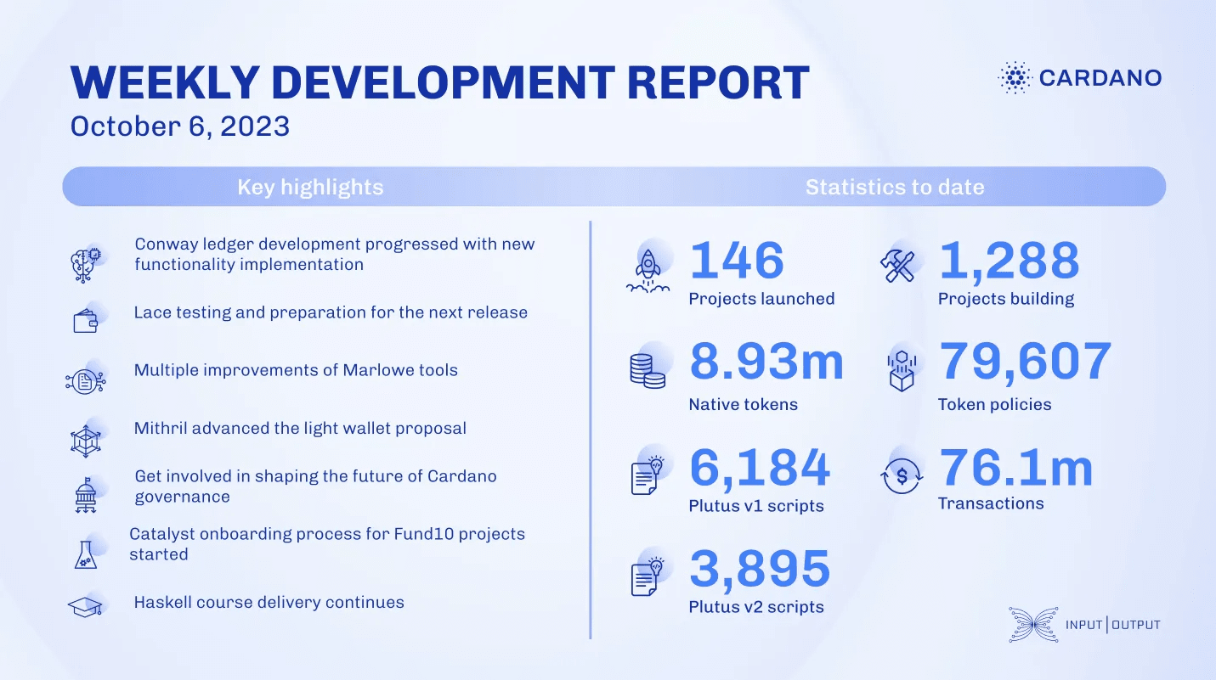Image resolution: width=1216 pixels, height=680 pixels.
Task: Click the 79,607 statistic number
Action: click(x=1026, y=362)
